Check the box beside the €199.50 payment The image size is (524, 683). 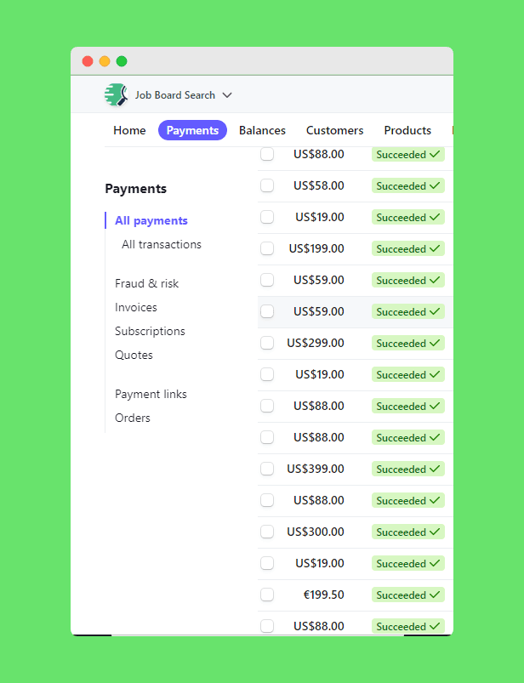(267, 595)
